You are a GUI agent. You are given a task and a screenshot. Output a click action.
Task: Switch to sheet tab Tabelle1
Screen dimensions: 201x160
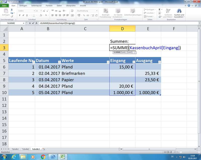(x=15, y=149)
